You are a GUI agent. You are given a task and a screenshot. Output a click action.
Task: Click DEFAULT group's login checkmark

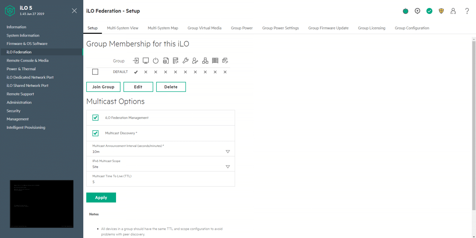click(x=136, y=72)
